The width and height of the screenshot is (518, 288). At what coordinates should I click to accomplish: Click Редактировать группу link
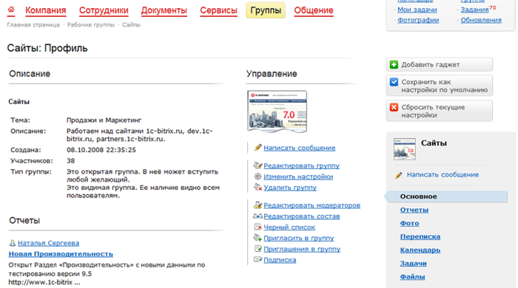pos(301,165)
